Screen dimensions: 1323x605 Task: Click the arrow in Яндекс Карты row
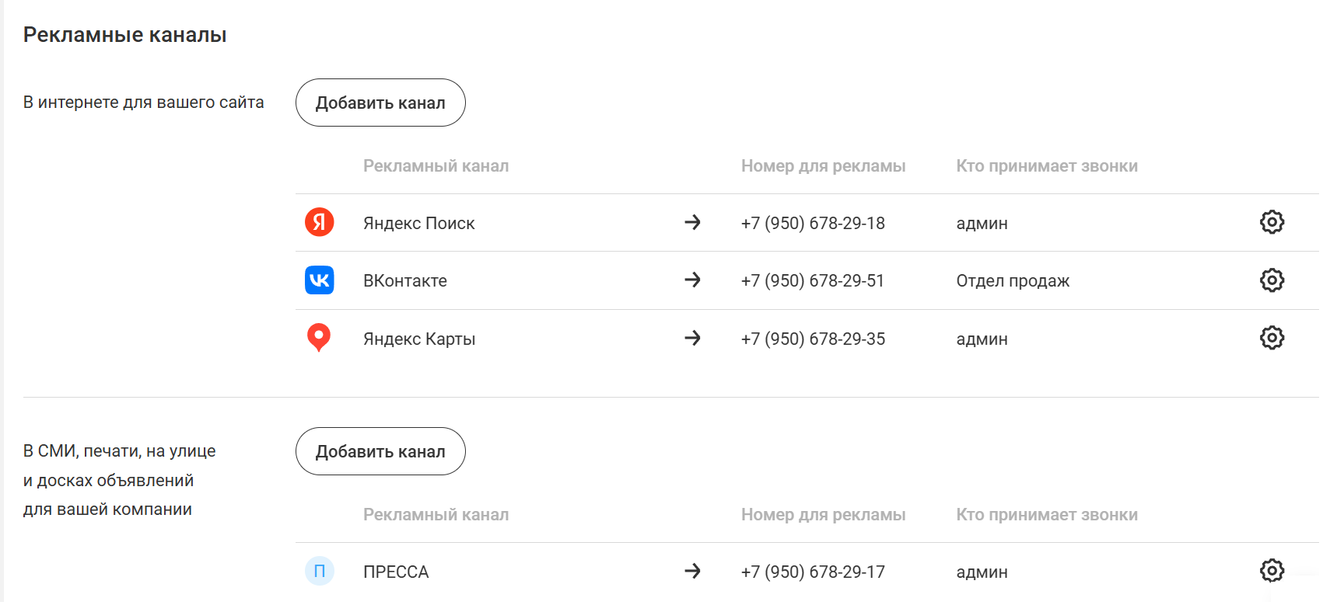[692, 338]
